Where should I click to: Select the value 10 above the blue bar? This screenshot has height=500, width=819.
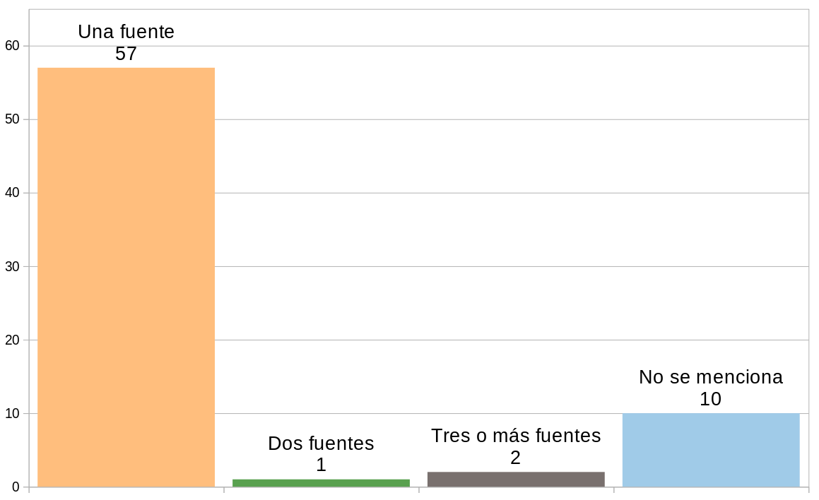(710, 399)
